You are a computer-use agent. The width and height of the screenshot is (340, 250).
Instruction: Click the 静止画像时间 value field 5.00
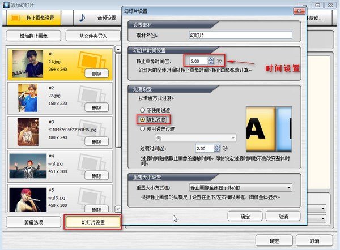[x=198, y=61]
